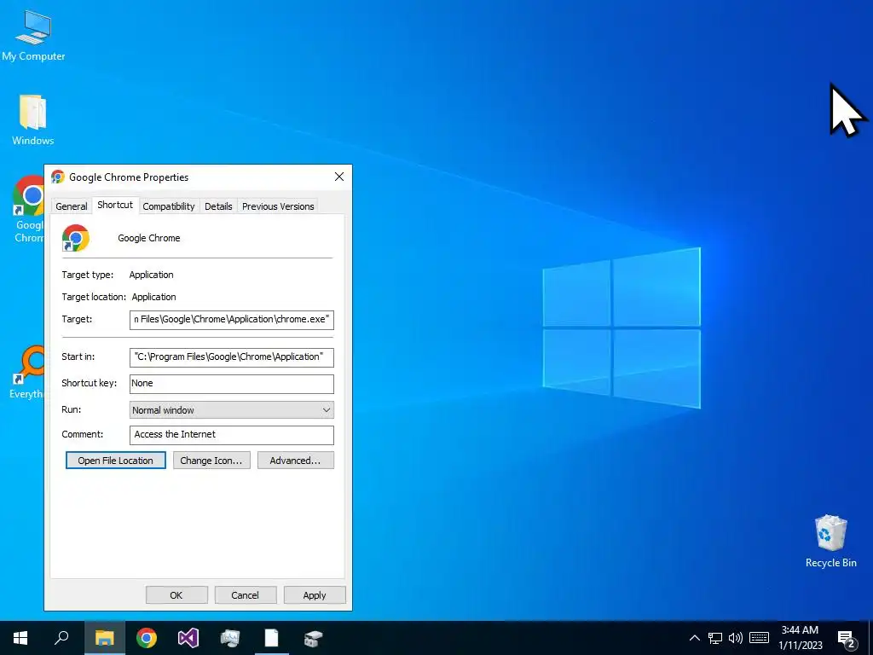
Task: Click the Change Icon... button
Action: click(211, 460)
